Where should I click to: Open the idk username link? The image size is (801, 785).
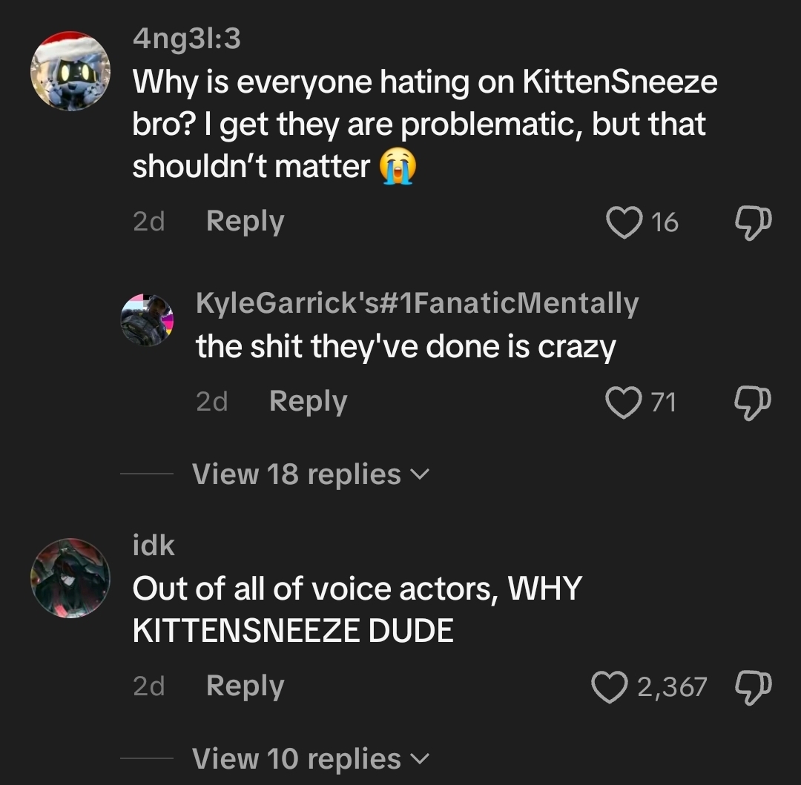click(x=154, y=545)
